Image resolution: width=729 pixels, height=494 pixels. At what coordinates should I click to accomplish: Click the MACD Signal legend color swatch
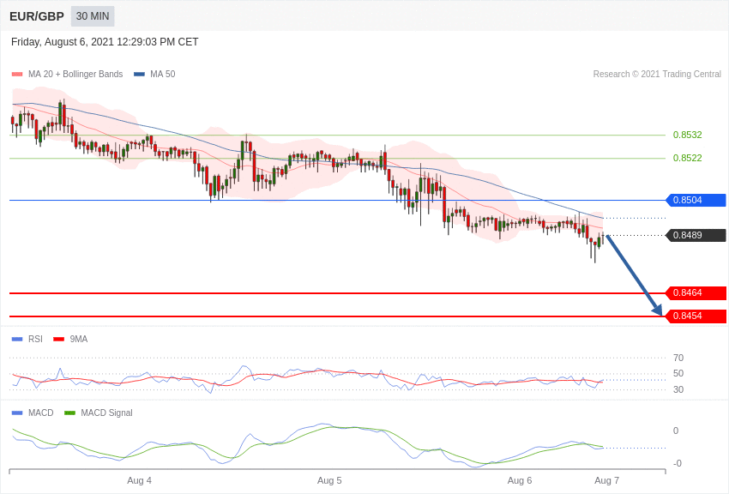69,413
